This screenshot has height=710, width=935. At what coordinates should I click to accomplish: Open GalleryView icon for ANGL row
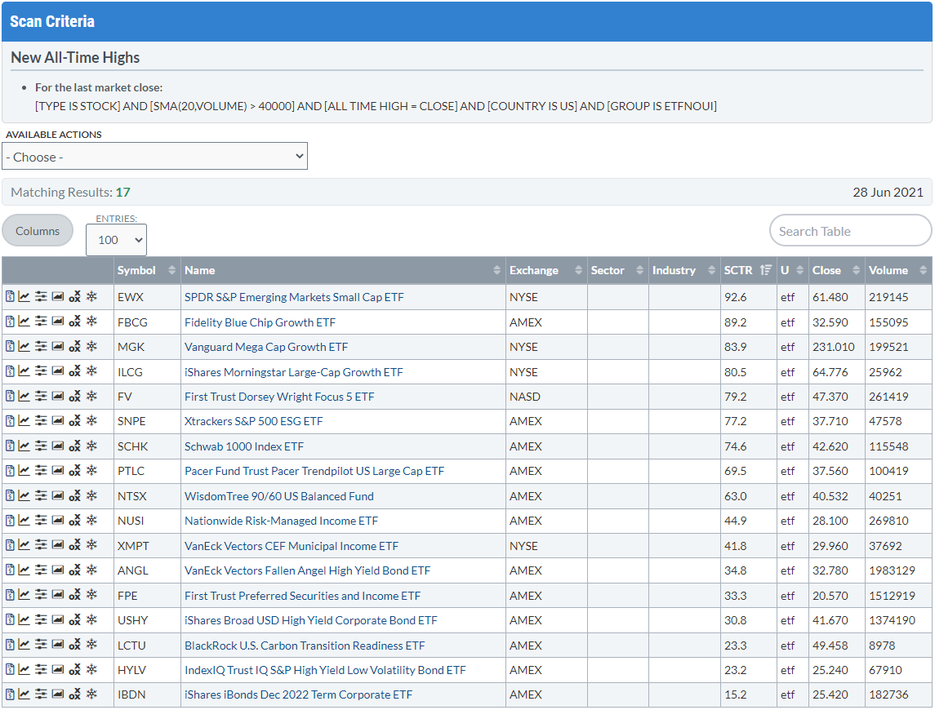tap(58, 570)
